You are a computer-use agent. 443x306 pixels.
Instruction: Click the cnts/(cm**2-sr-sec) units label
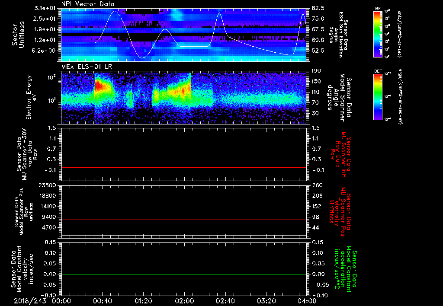[x=399, y=34]
